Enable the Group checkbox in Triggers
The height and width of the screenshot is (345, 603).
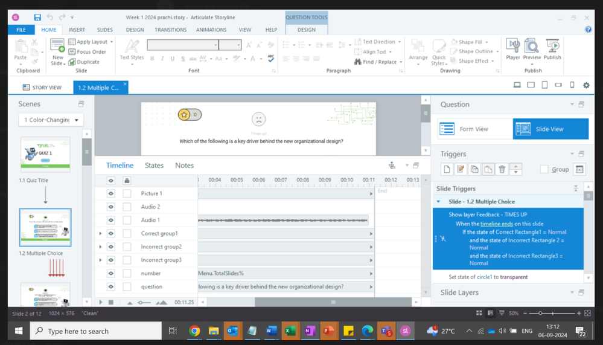[544, 169]
